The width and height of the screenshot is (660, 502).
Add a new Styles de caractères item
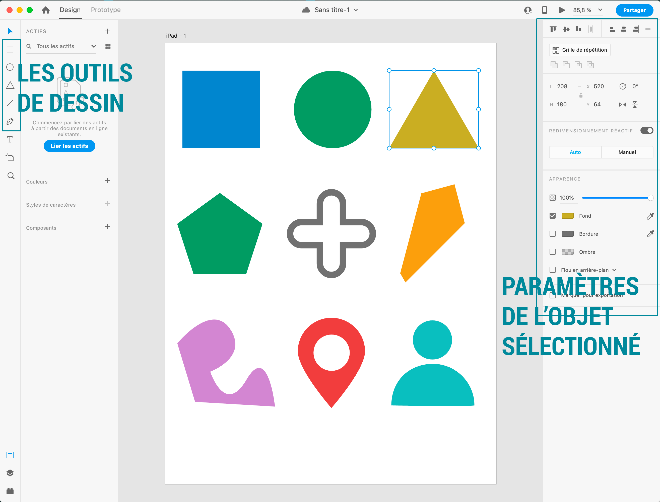point(107,204)
